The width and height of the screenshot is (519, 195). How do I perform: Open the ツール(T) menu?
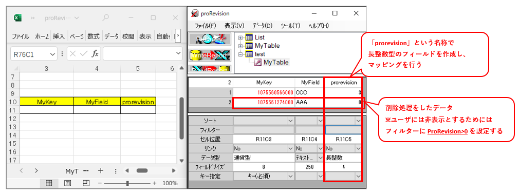pyautogui.click(x=290, y=26)
